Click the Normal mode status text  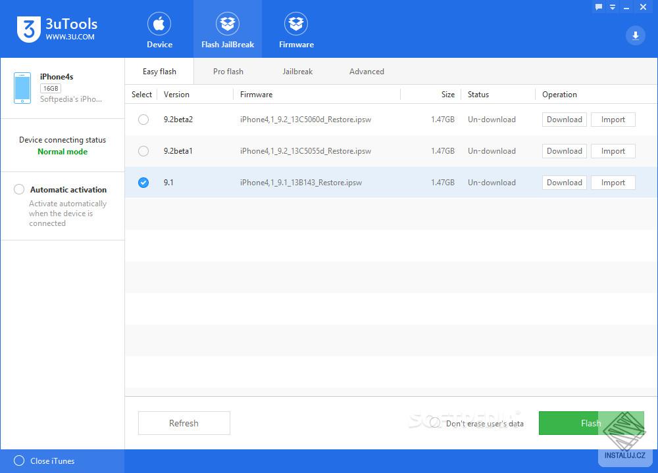63,152
